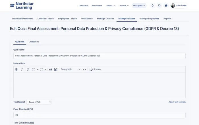Open the Reports tab
Viewport: 199px width, 125px height.
(x=167, y=19)
